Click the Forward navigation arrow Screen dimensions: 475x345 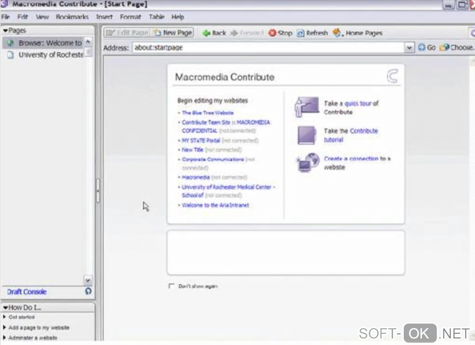point(247,33)
